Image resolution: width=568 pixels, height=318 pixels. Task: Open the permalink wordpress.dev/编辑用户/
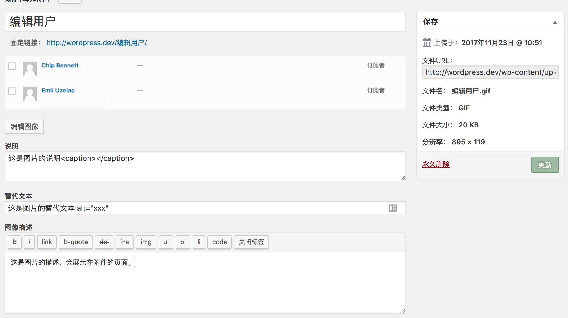97,43
